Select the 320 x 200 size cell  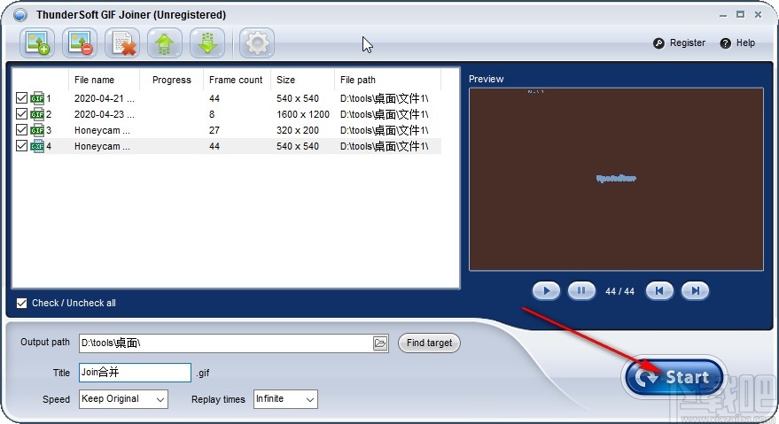[298, 130]
